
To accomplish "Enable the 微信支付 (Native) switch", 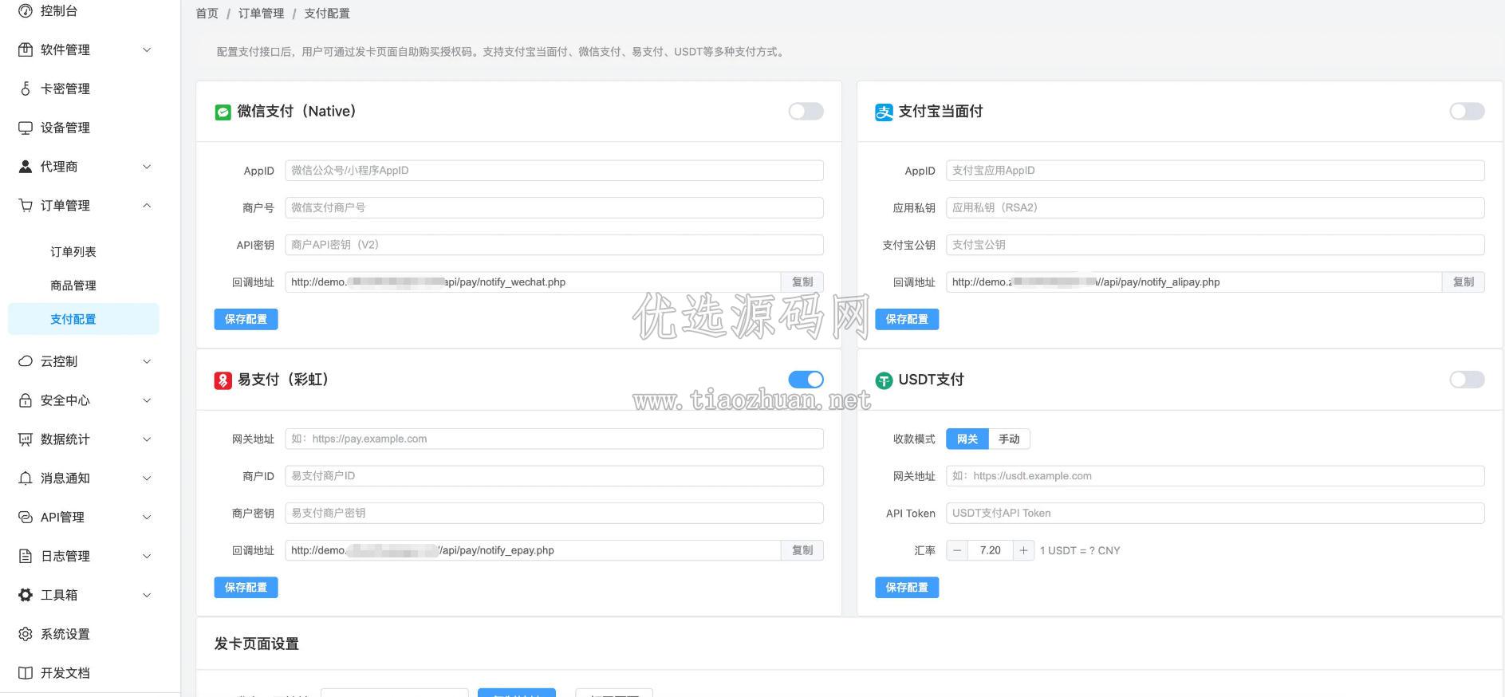I will [806, 111].
